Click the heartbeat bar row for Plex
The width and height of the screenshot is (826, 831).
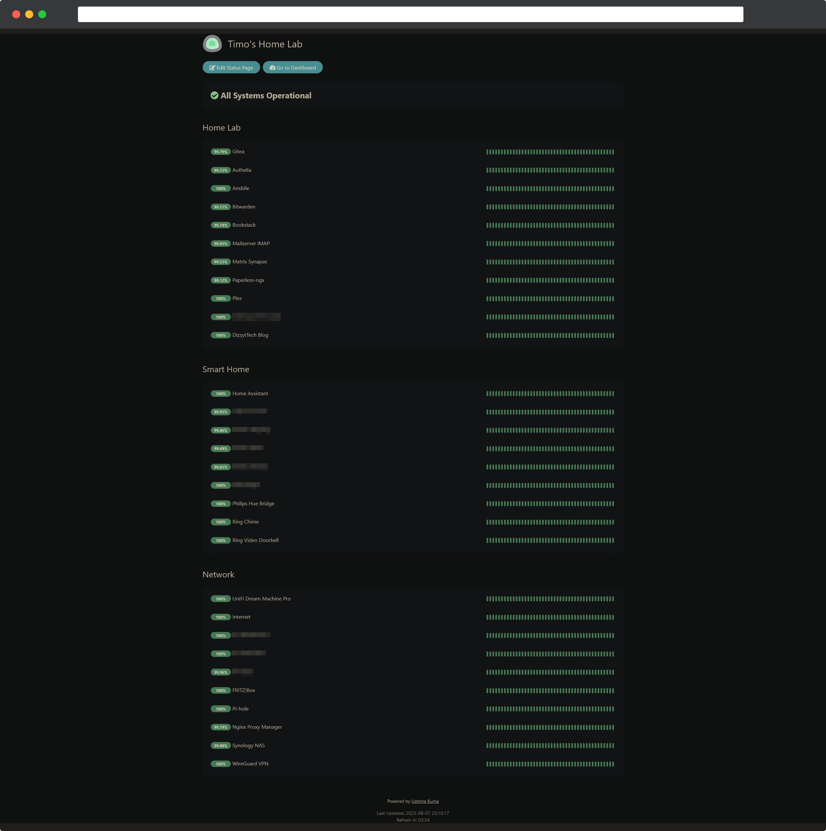coord(550,298)
